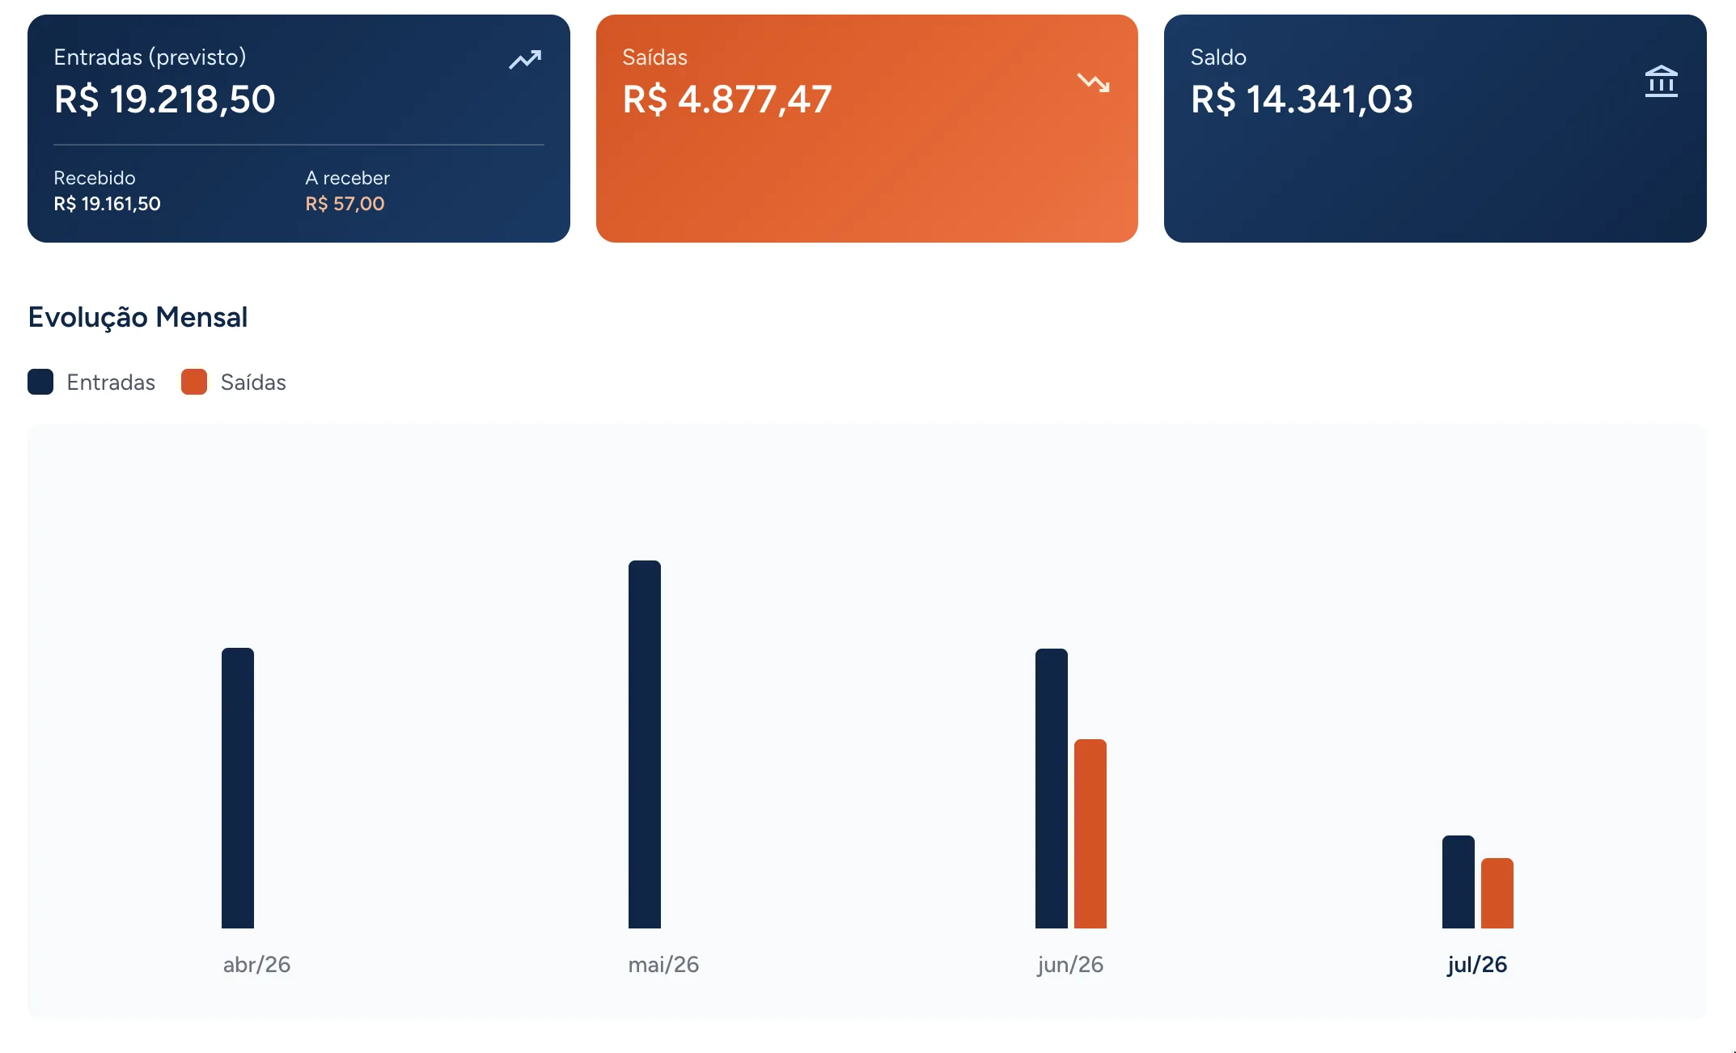This screenshot has width=1736, height=1053.
Task: Click the bank building icon on Saldo card
Action: (x=1662, y=82)
